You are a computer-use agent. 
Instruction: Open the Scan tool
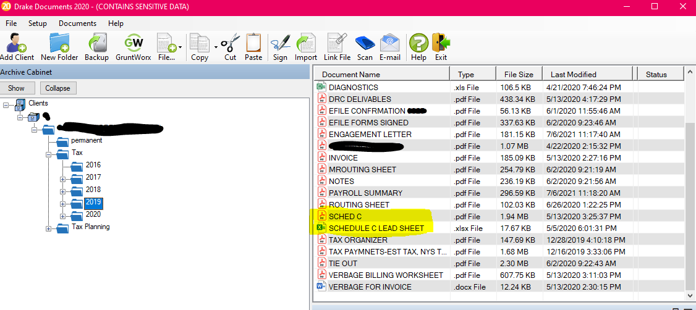click(365, 47)
